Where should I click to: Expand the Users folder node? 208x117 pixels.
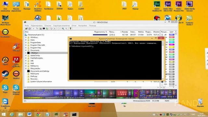[26, 40]
